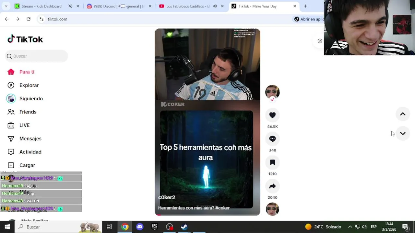Open Discord from the taskbar
415x233 pixels.
click(140, 227)
